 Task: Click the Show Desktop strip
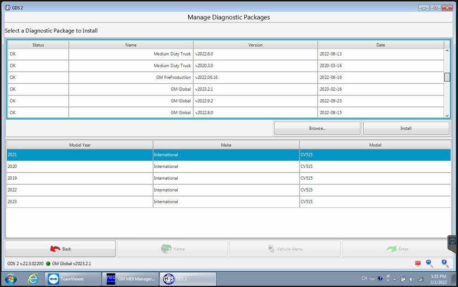click(x=454, y=279)
